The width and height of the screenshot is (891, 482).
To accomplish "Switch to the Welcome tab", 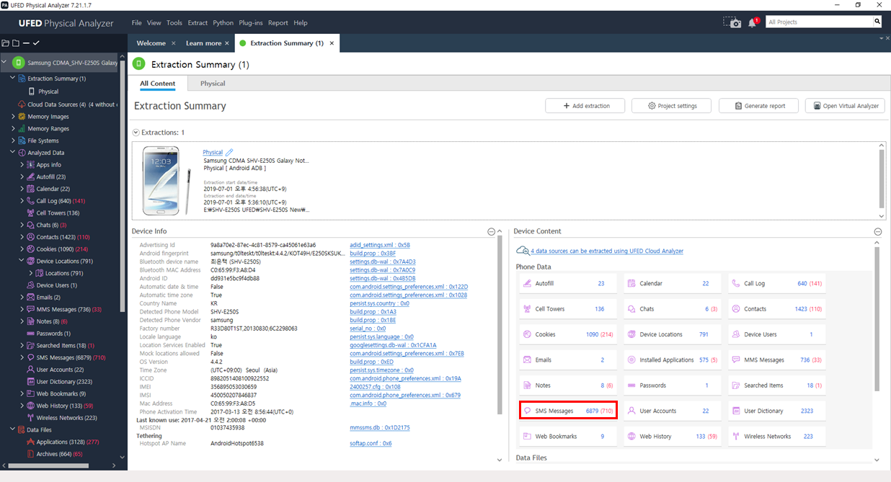I will pos(151,43).
